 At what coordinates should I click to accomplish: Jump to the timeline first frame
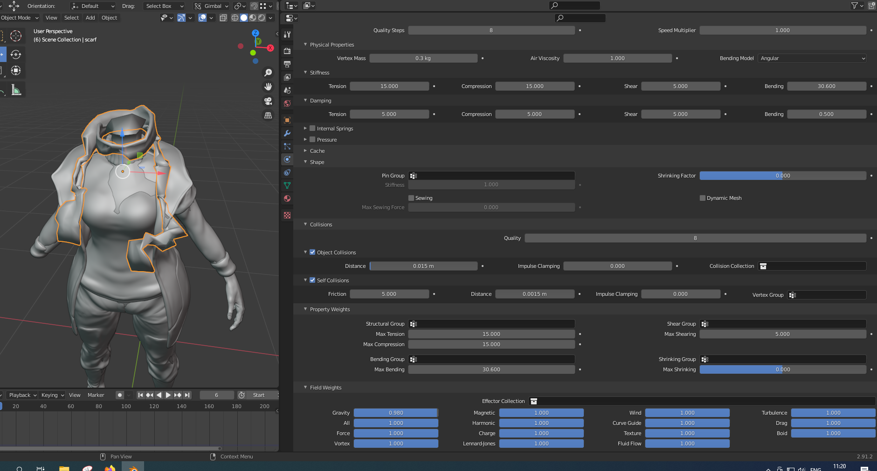click(x=140, y=395)
